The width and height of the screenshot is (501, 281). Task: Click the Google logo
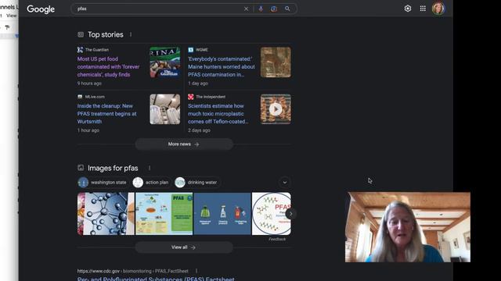coord(41,9)
